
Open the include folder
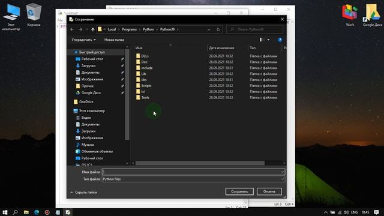click(x=146, y=68)
